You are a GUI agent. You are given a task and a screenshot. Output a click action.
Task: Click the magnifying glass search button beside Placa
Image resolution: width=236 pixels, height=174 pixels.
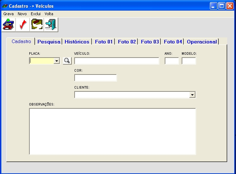point(67,61)
